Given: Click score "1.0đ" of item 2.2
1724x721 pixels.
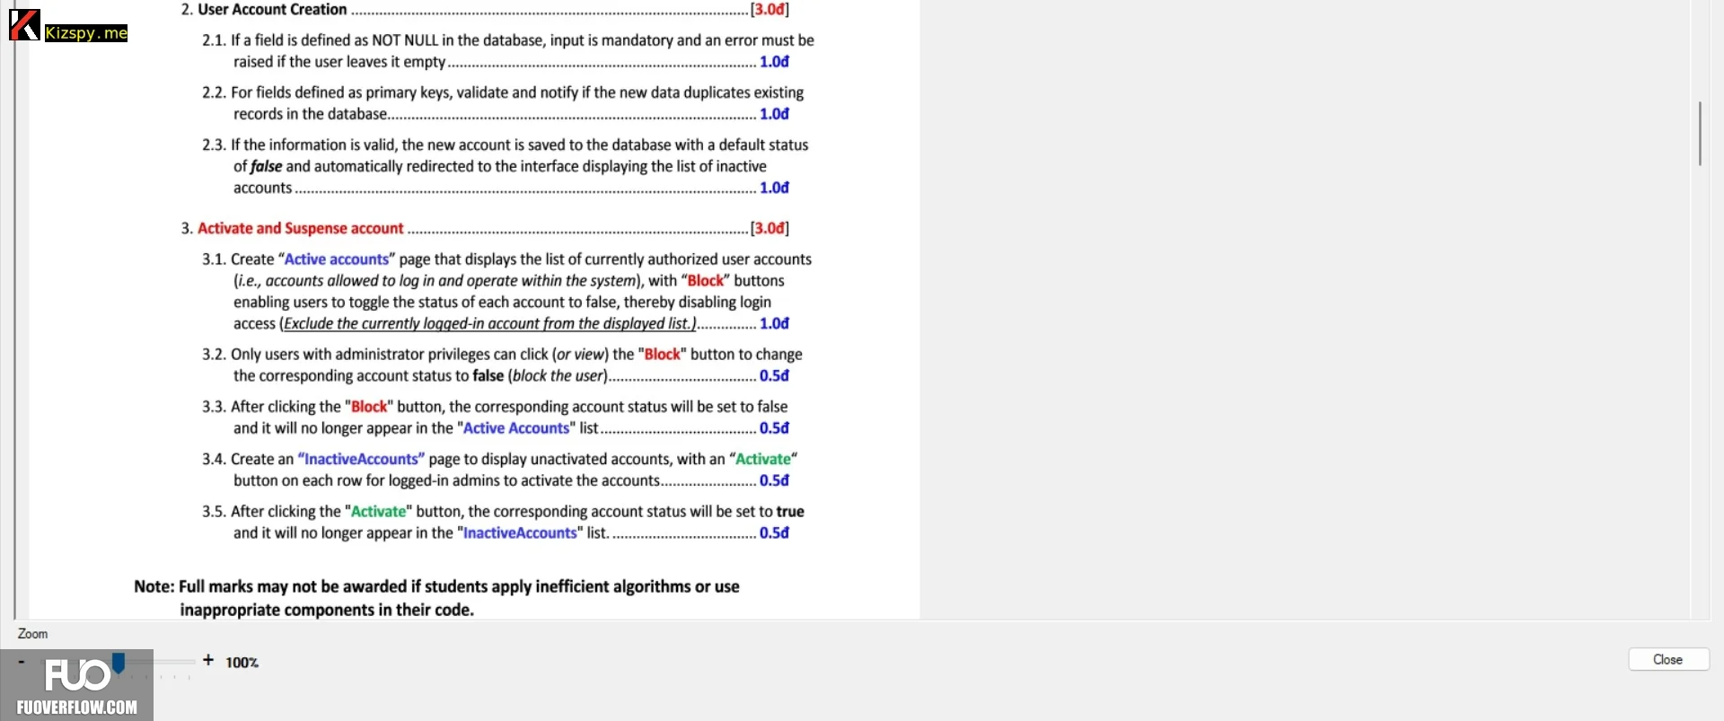Looking at the screenshot, I should [x=774, y=114].
